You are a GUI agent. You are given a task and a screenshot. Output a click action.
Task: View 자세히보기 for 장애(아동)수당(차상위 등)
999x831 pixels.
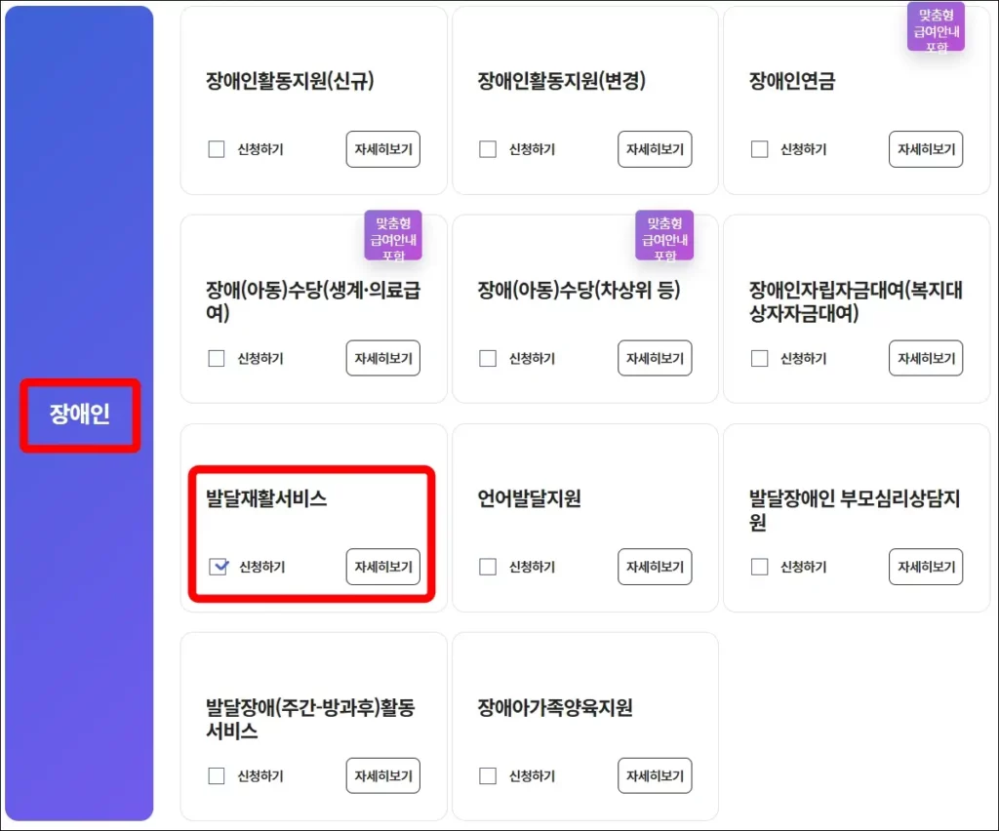point(655,358)
